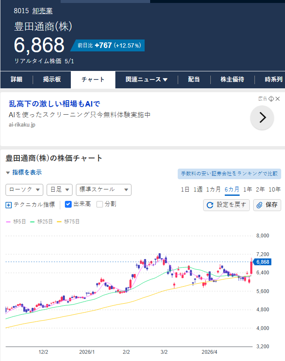Open the 手数料の安い証券会社 ranking link
Image resolution: width=285 pixels, height=361 pixels.
pos(229,174)
